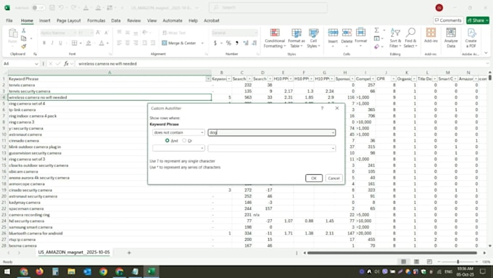The width and height of the screenshot is (493, 278).
Task: Select the And radio option
Action: click(x=167, y=140)
